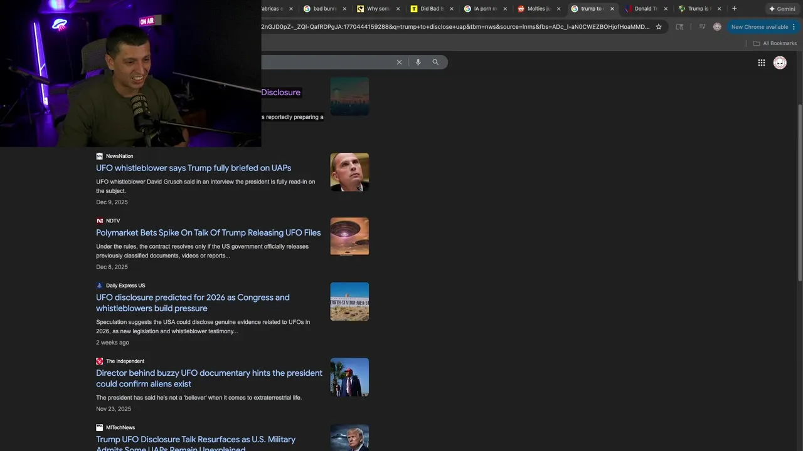Click the MITechNews favicon
The width and height of the screenshot is (803, 451).
click(99, 428)
